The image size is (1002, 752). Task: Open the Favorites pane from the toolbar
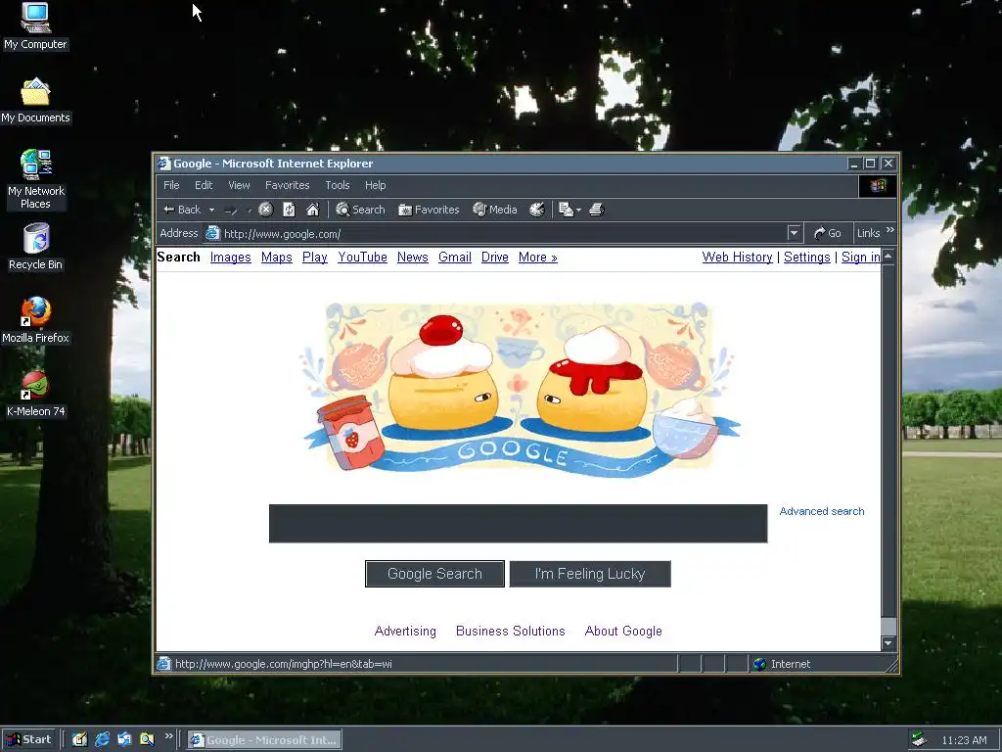pyautogui.click(x=429, y=210)
